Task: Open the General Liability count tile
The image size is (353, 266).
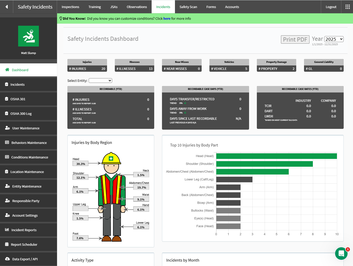Action: pyautogui.click(x=324, y=65)
